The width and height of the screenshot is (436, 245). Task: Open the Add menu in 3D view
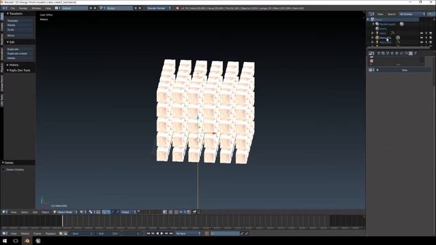pos(35,212)
